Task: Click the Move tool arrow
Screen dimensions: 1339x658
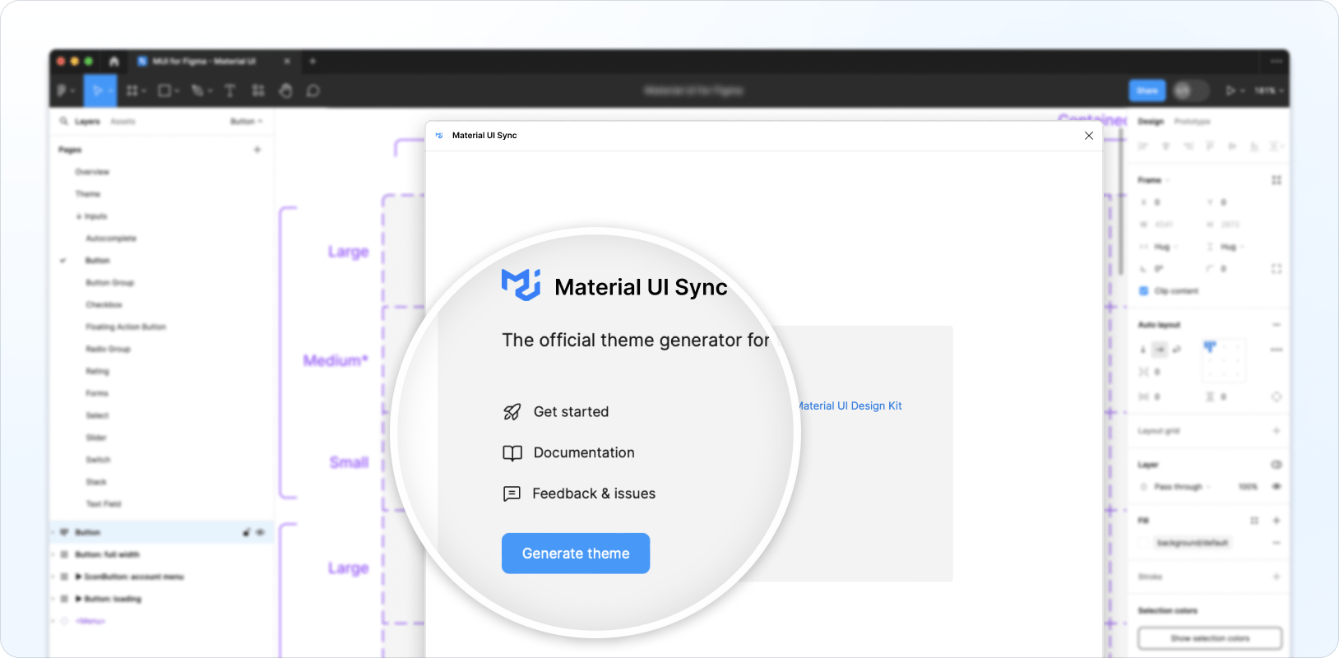Action: (x=97, y=90)
